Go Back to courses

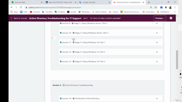click(20, 18)
